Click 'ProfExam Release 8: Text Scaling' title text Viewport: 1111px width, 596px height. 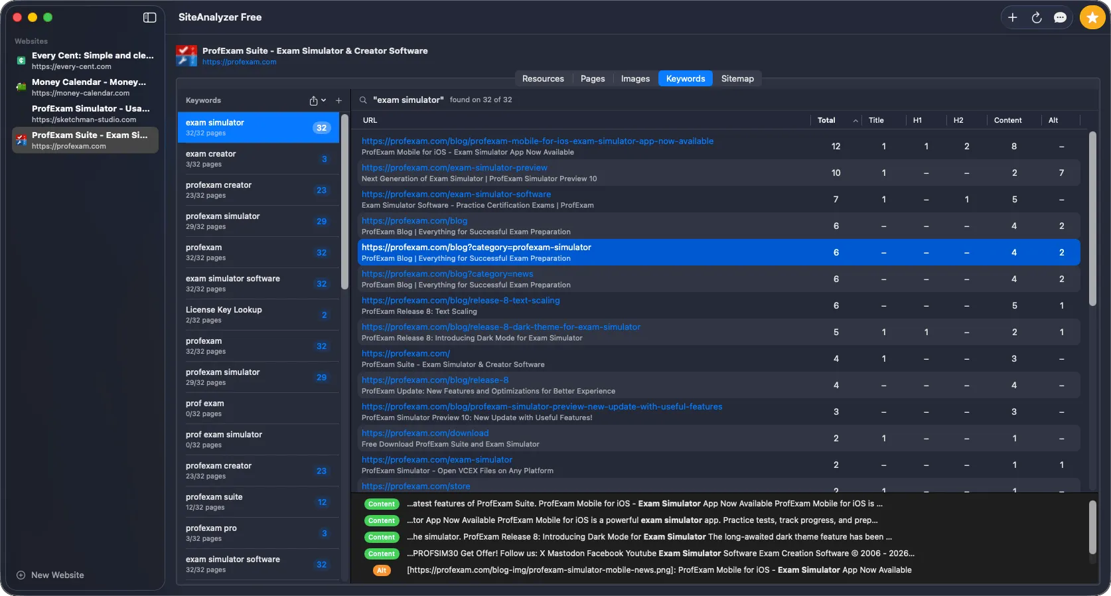[x=419, y=311]
